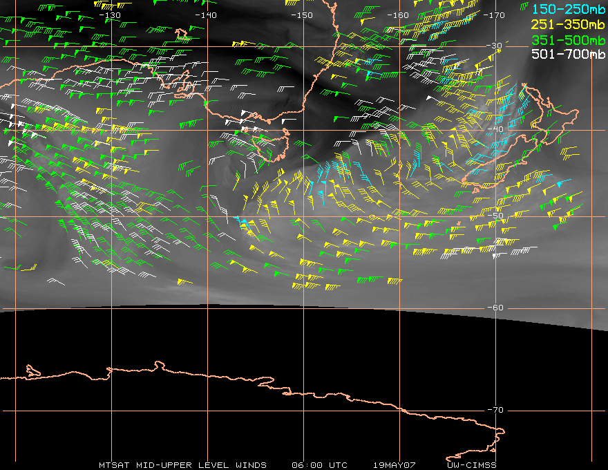Image resolution: width=608 pixels, height=470 pixels.
Task: Click the -160 longitude label
Action: (398, 15)
